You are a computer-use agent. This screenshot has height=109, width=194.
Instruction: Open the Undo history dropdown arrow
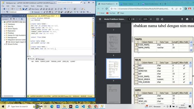click(67, 9)
